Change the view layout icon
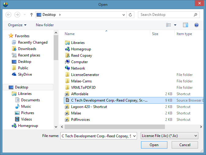 point(169,25)
